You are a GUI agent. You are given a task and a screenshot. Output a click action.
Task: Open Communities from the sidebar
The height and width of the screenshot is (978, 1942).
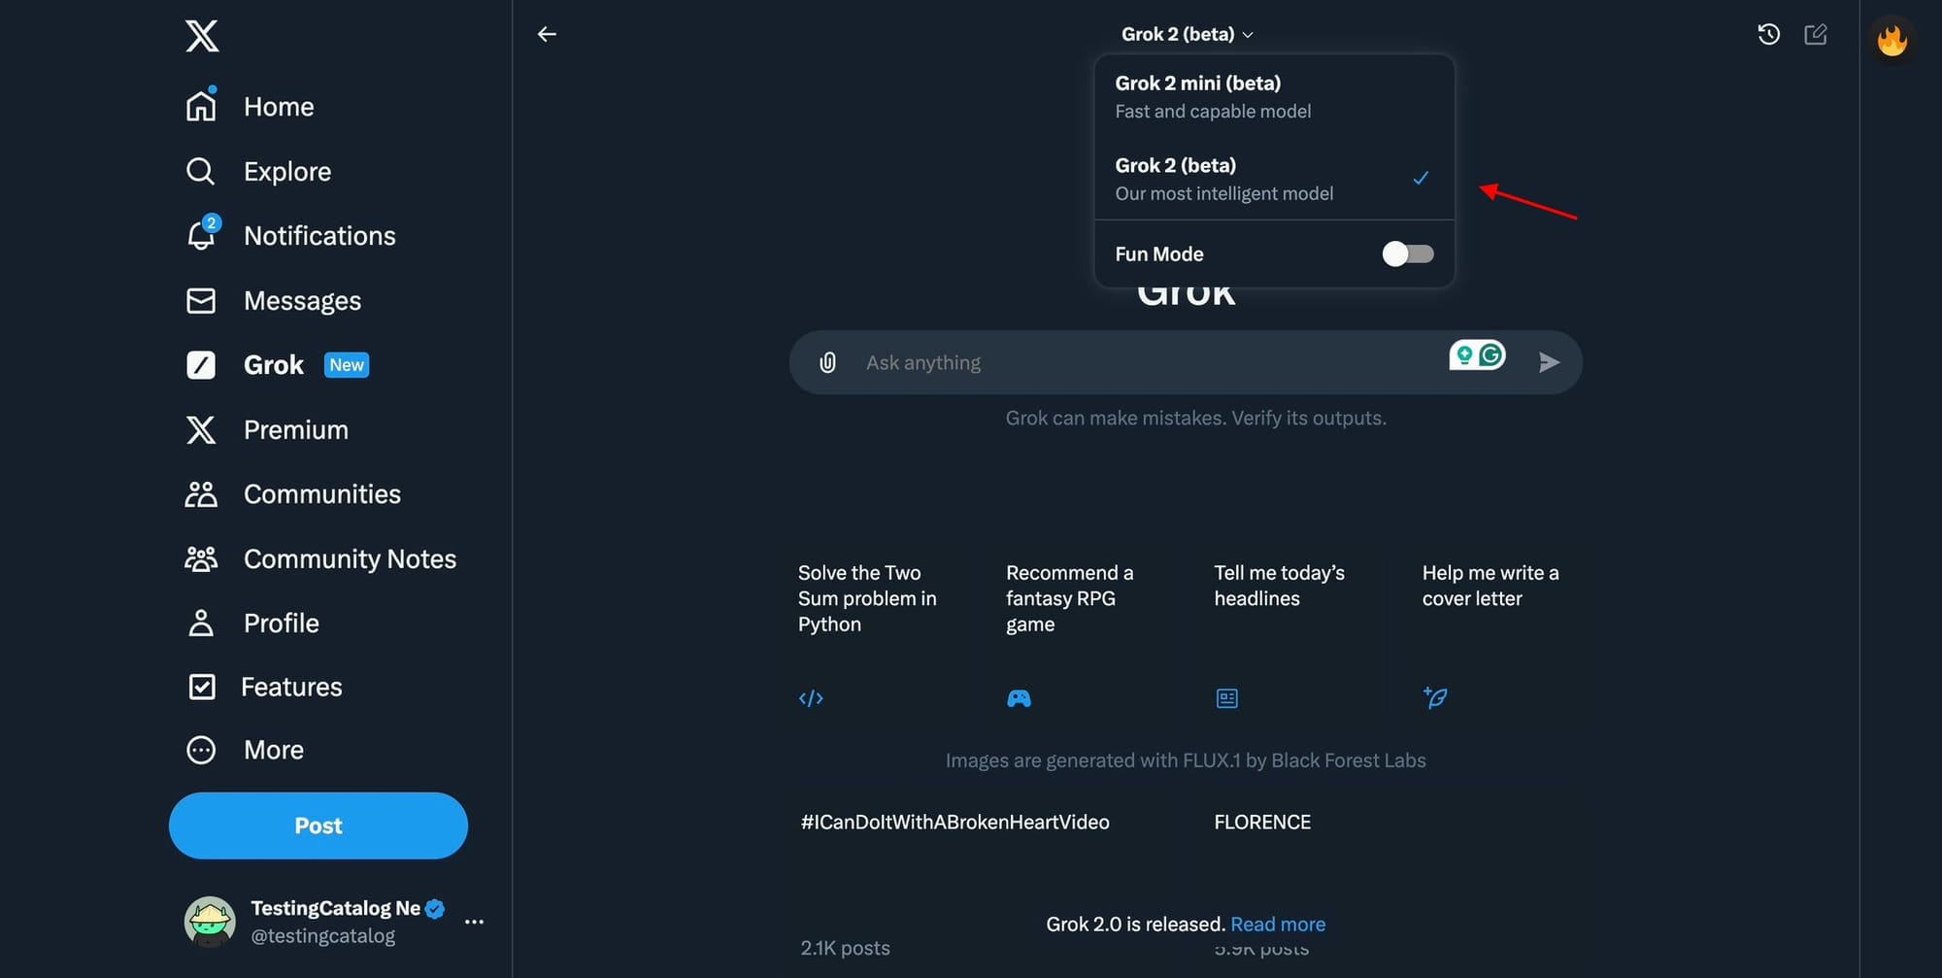292,494
